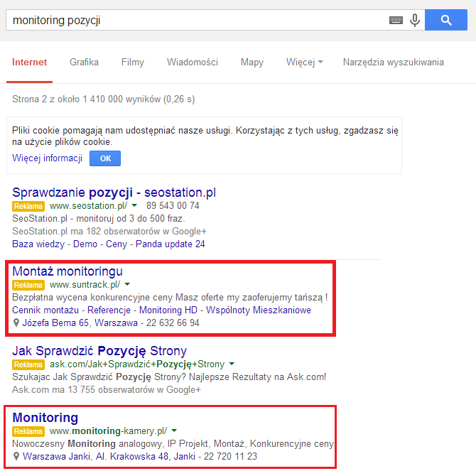Open the Więcej menu
The width and height of the screenshot is (476, 471).
pos(304,62)
